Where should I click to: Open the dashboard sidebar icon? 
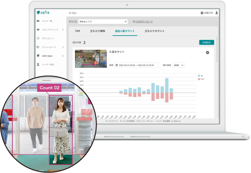[x=38, y=47]
